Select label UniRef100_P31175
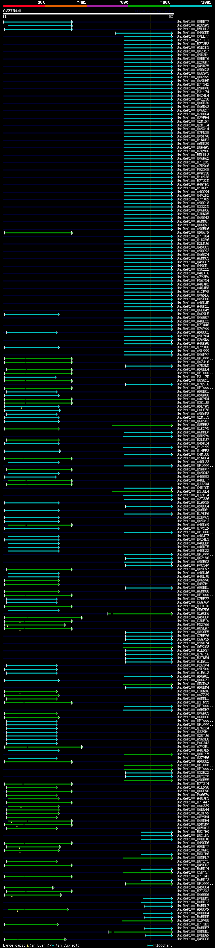The image size is (215, 948). click(x=192, y=377)
